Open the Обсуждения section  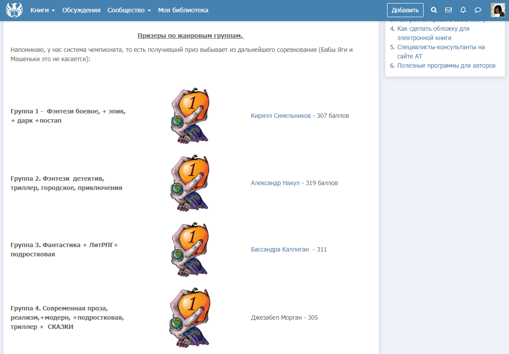tap(81, 10)
